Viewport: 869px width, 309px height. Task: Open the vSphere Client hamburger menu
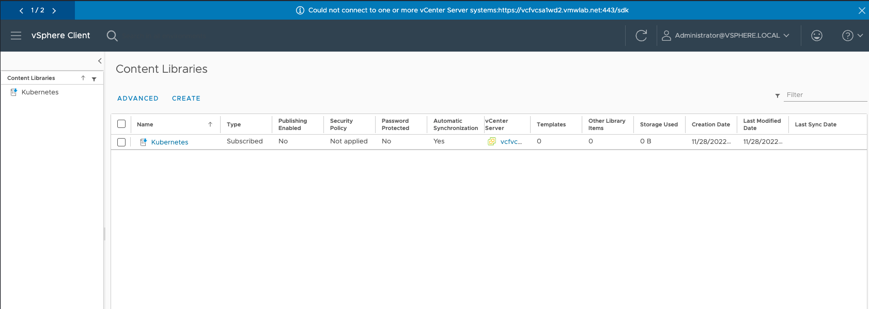pyautogui.click(x=16, y=36)
